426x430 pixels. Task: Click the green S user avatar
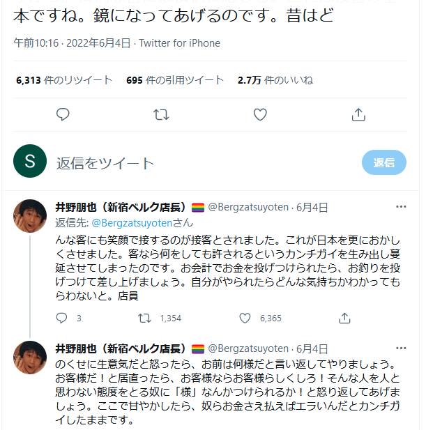pos(30,162)
